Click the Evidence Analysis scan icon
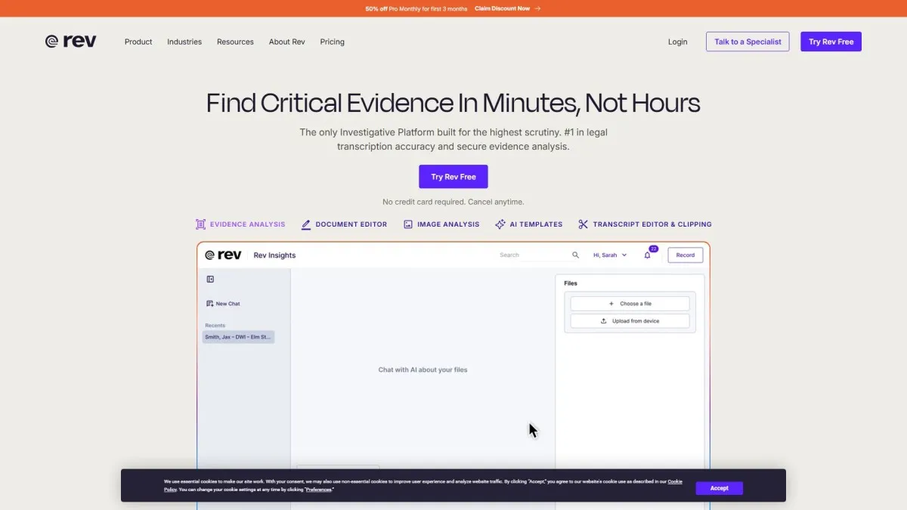Viewport: 907px width, 510px height. click(x=200, y=224)
